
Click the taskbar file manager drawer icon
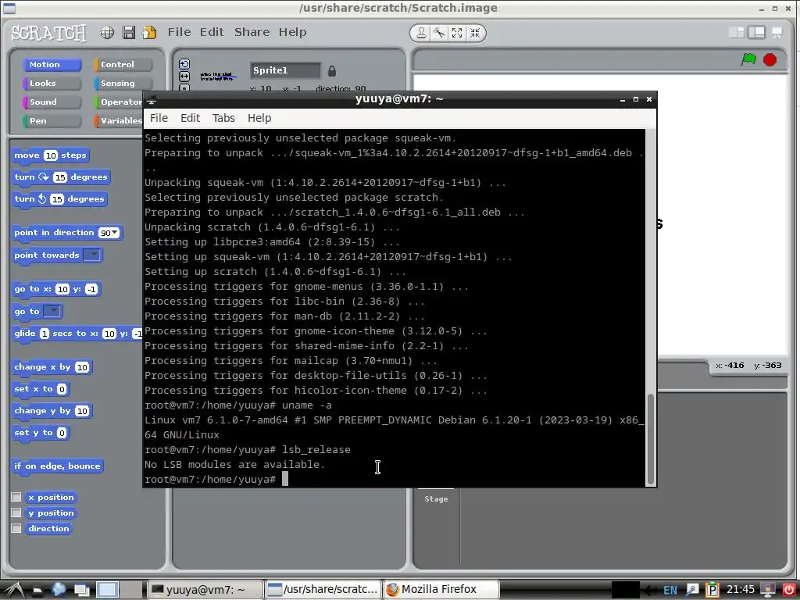(37, 591)
